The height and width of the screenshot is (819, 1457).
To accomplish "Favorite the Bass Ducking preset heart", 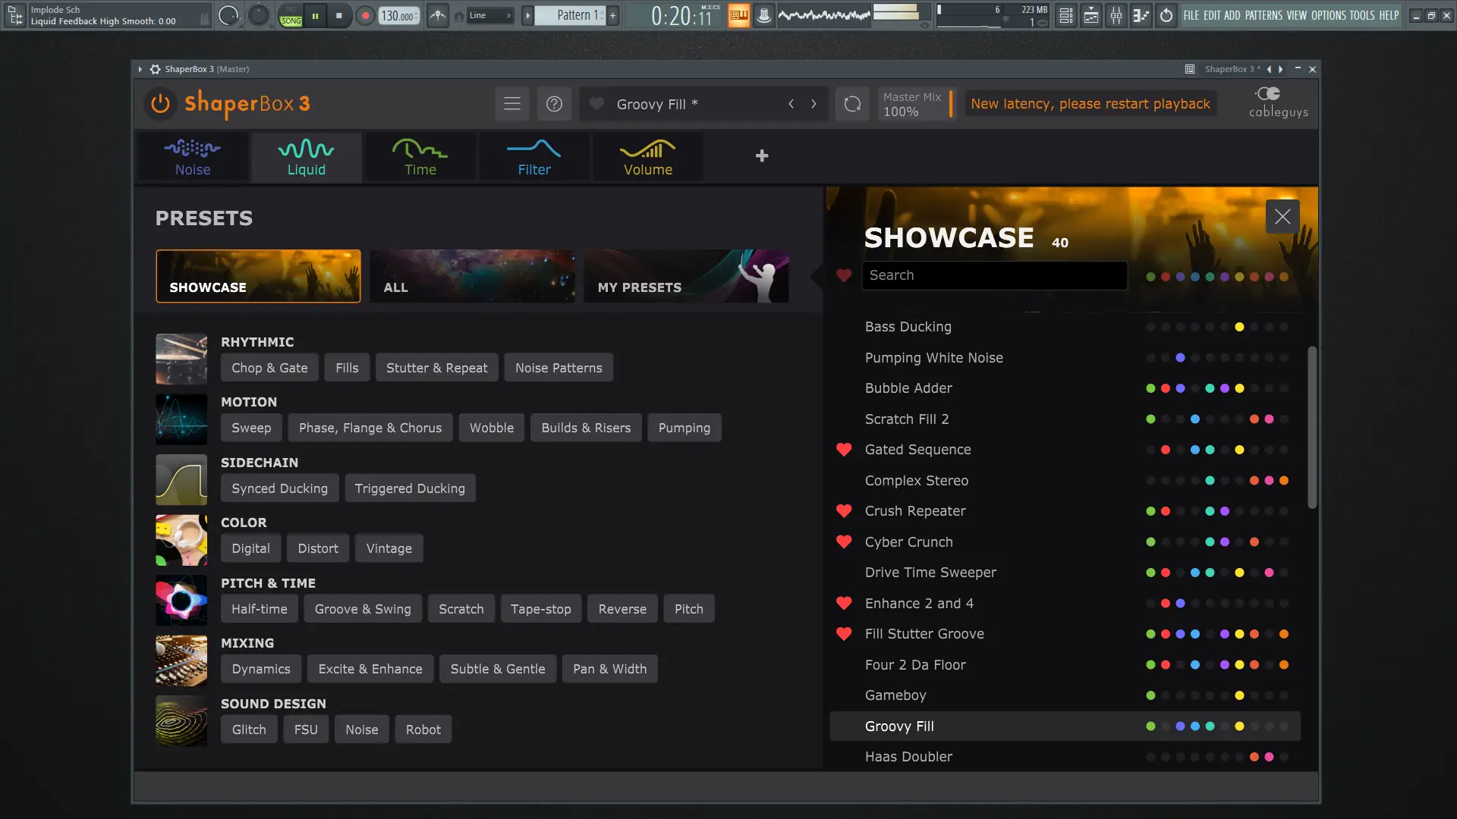I will click(x=844, y=327).
